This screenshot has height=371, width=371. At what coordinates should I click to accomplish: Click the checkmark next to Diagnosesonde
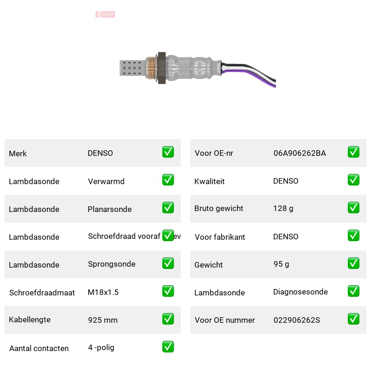pyautogui.click(x=353, y=291)
